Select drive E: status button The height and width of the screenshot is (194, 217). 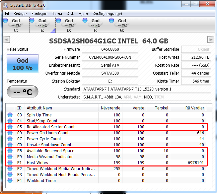pos(42,25)
